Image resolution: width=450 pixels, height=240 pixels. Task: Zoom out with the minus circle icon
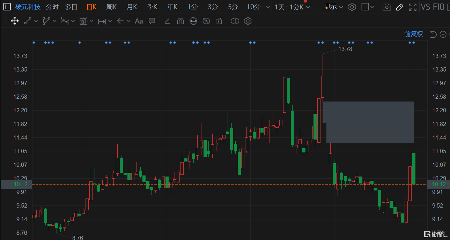[443, 34]
